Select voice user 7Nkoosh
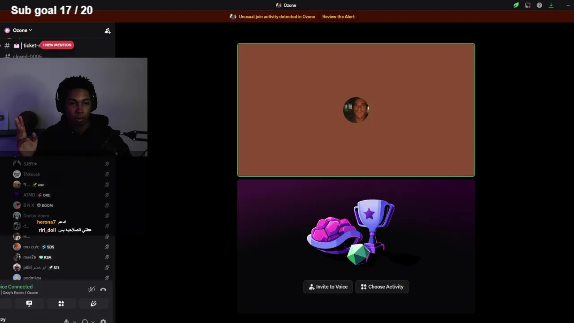574x323 pixels. (x=61, y=174)
